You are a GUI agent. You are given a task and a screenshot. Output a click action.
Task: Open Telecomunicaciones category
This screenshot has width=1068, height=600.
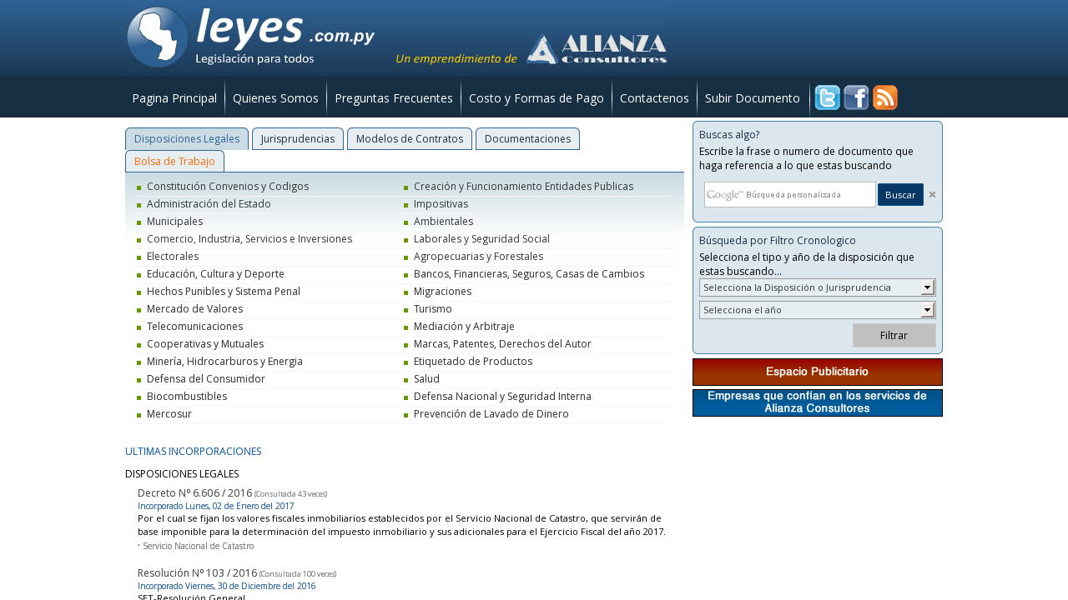coord(195,327)
